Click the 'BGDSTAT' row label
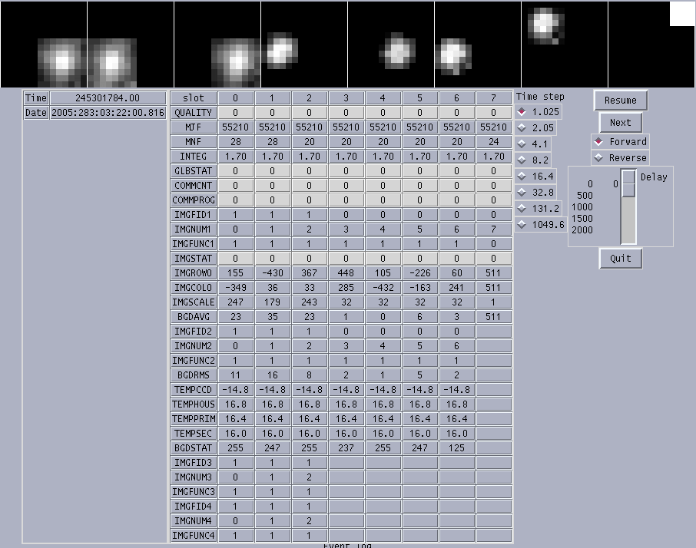The height and width of the screenshot is (548, 696). (194, 448)
